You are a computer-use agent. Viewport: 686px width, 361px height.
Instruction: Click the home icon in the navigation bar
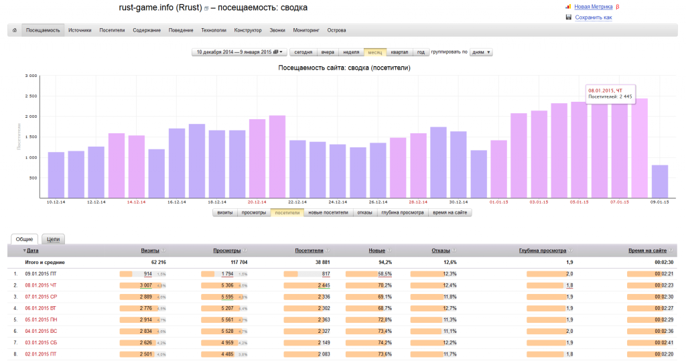click(x=15, y=30)
